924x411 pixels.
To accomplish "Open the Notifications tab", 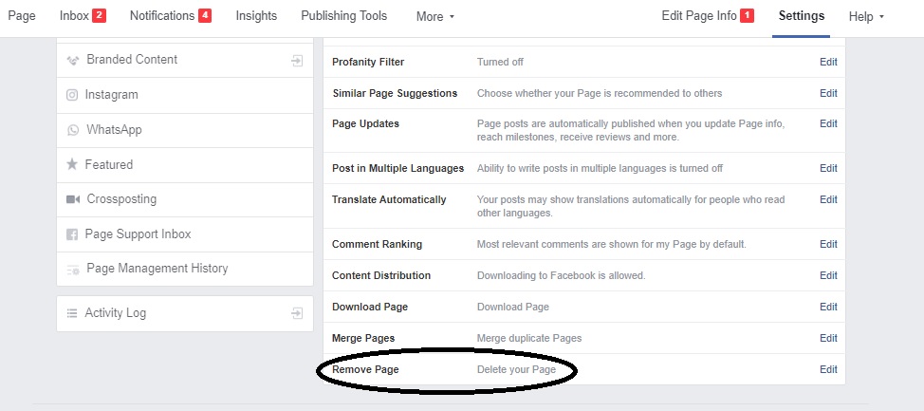I will (x=162, y=16).
